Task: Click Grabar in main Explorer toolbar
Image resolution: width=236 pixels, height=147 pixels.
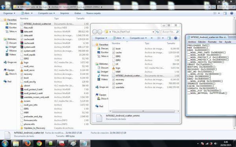Action: [x=77, y=13]
